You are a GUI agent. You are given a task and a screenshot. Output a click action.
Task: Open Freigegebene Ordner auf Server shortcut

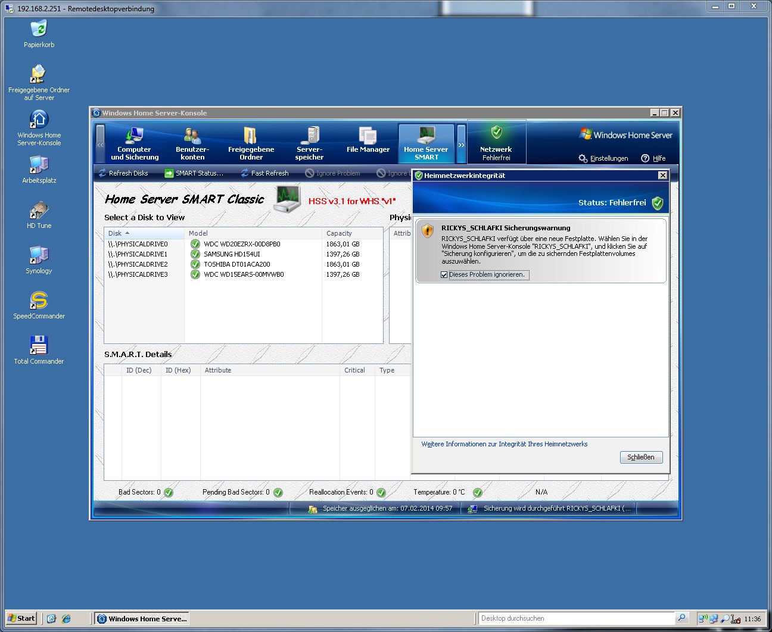39,82
